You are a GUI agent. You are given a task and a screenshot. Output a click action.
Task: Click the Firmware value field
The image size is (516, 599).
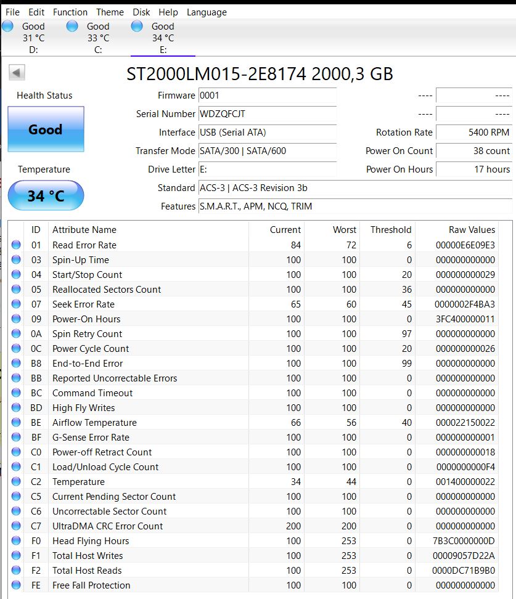[x=267, y=96]
